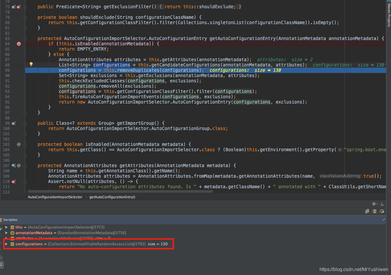Click the gutter marker icon on line 99
Screen dimensions: 391x275
14,123
